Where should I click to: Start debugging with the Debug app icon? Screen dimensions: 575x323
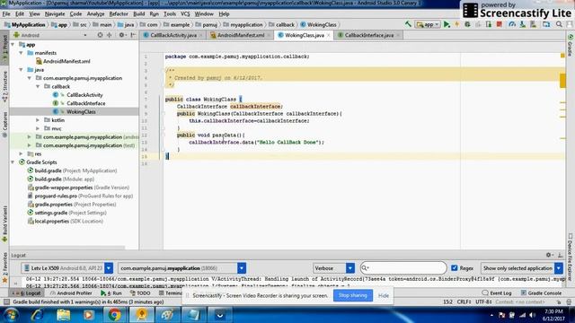point(467,24)
